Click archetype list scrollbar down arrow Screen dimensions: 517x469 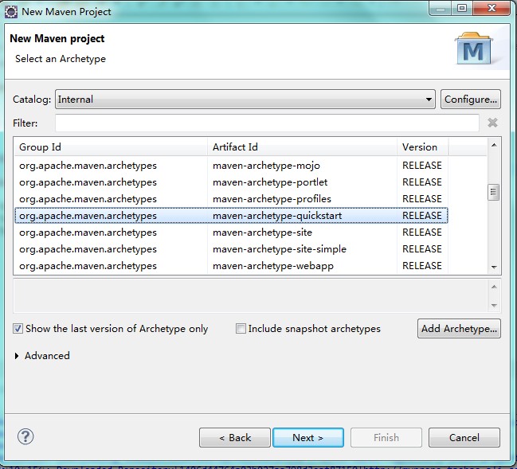[494, 267]
